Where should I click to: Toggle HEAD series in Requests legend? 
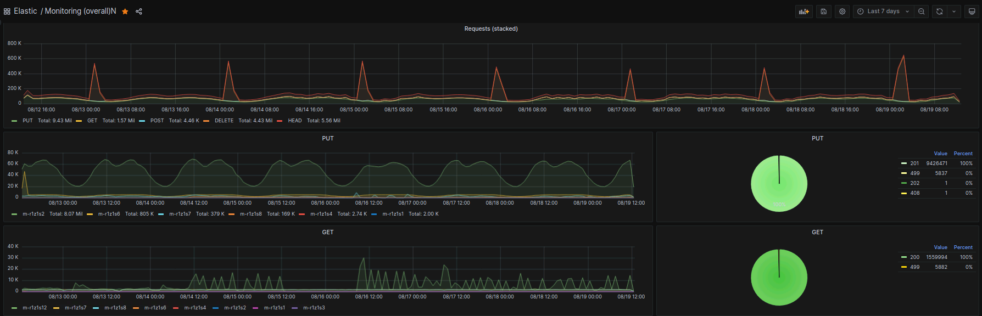[x=295, y=121]
